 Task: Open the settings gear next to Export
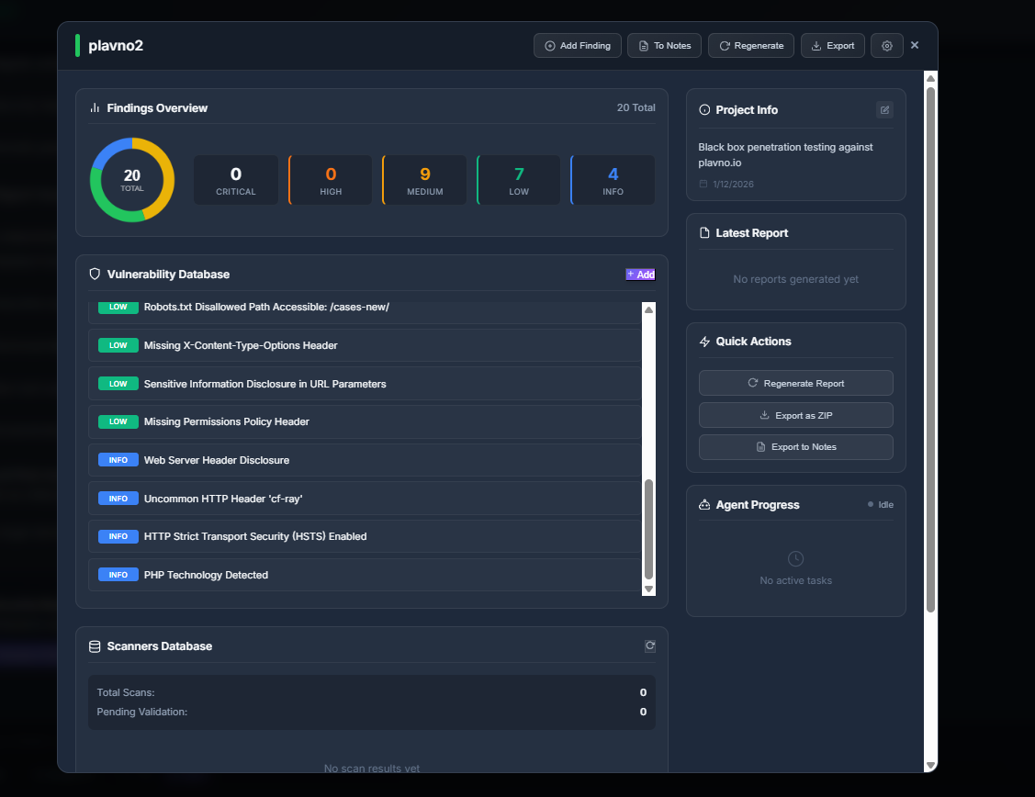click(886, 45)
